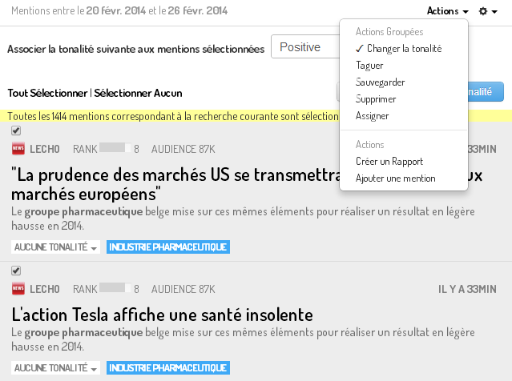Click the news icon beside second LECHO mention
Screen dimensions: 512x381
pyautogui.click(x=18, y=289)
